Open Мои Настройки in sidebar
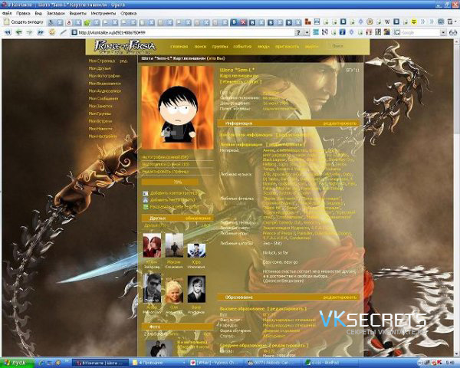The image size is (460, 368). 103,136
